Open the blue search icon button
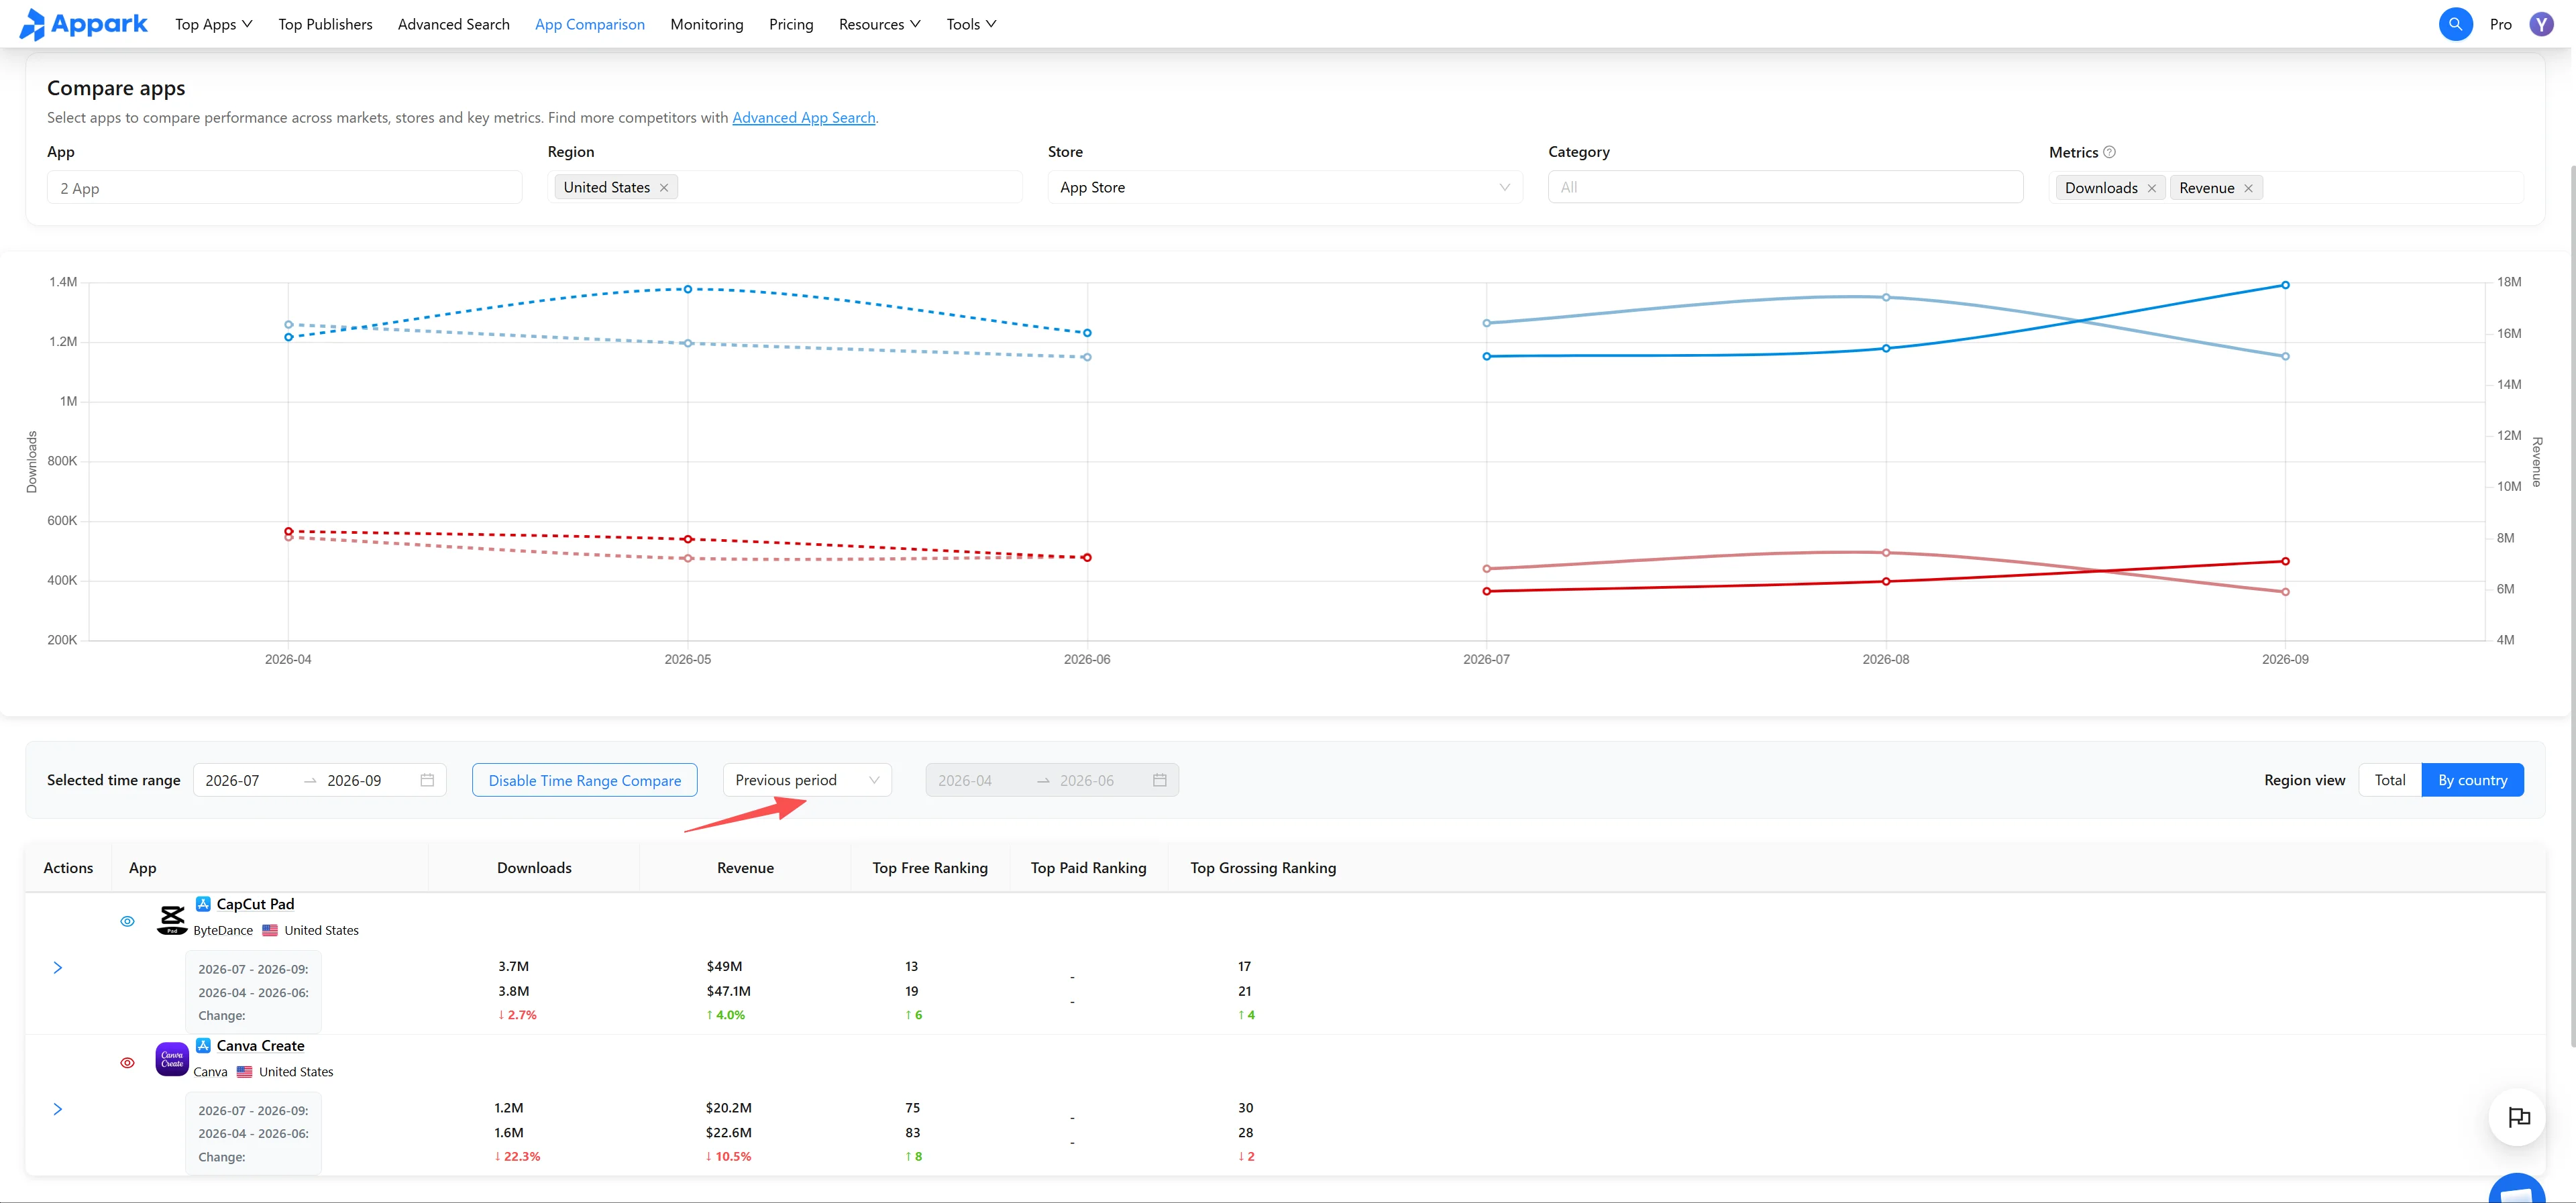 click(x=2455, y=24)
